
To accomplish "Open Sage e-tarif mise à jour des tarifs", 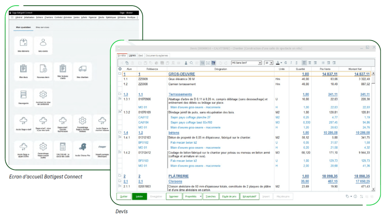I will point(43,123).
